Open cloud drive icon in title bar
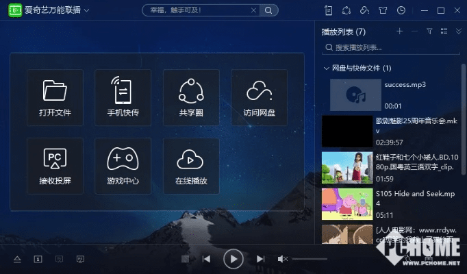The height and width of the screenshot is (274, 467). tap(364, 10)
